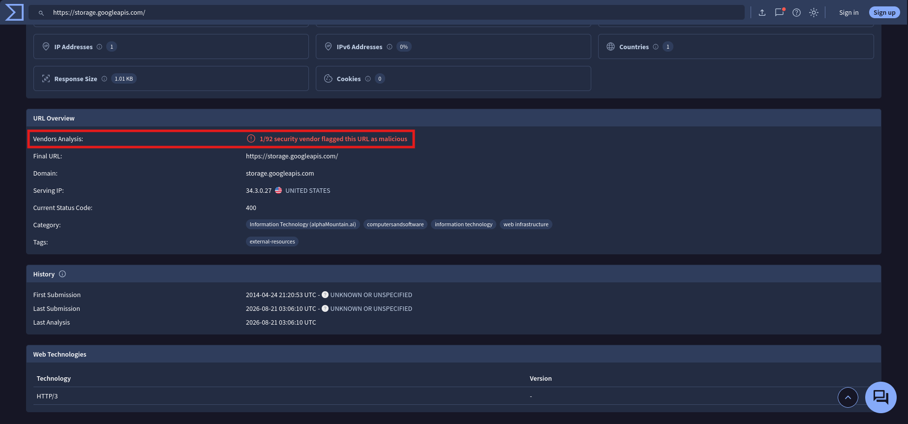Click the Response Size icon
908x424 pixels.
(x=46, y=78)
